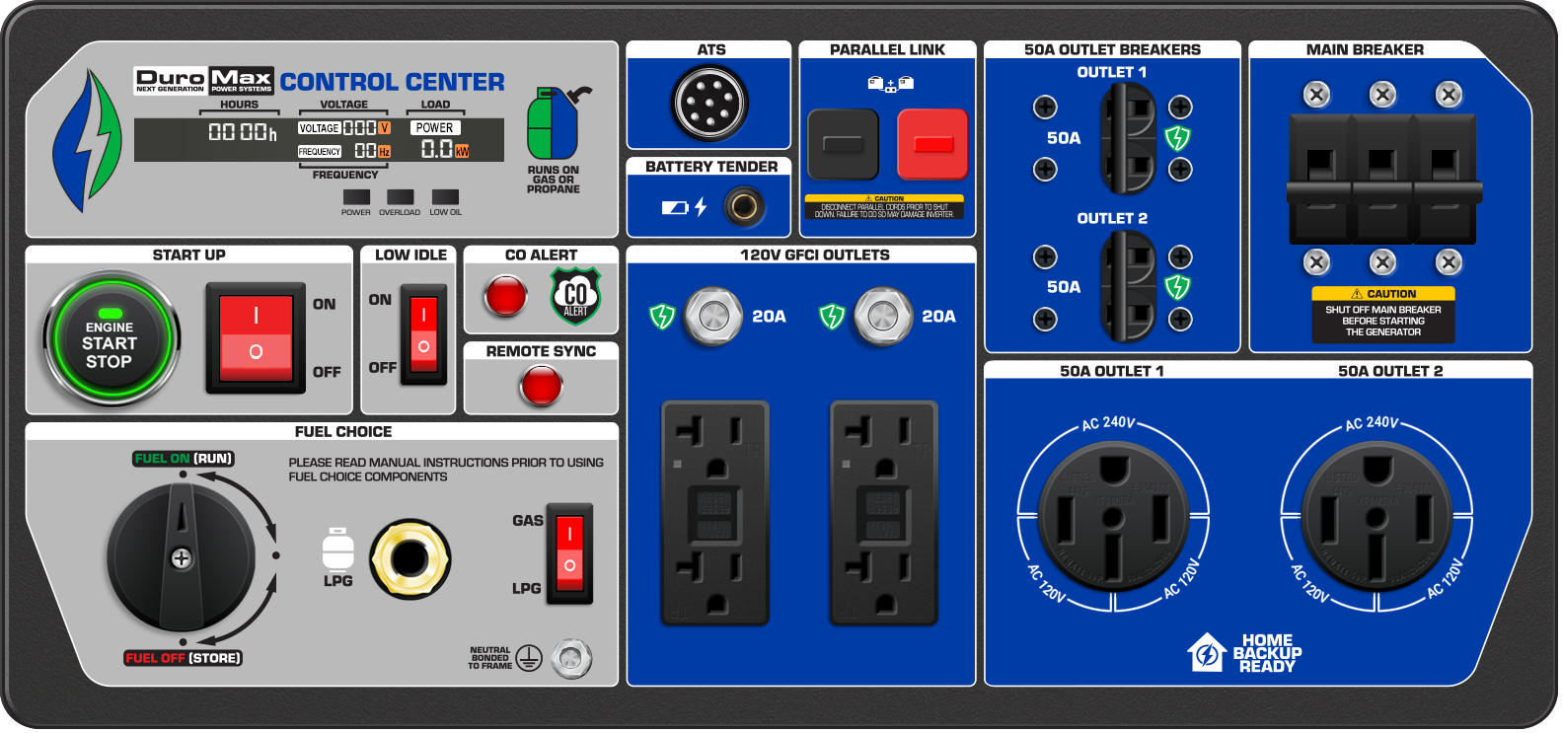Screen dimensions: 1562x733
Task: Click green shield icon beside Outlet 2 breaker
Action: [1177, 287]
